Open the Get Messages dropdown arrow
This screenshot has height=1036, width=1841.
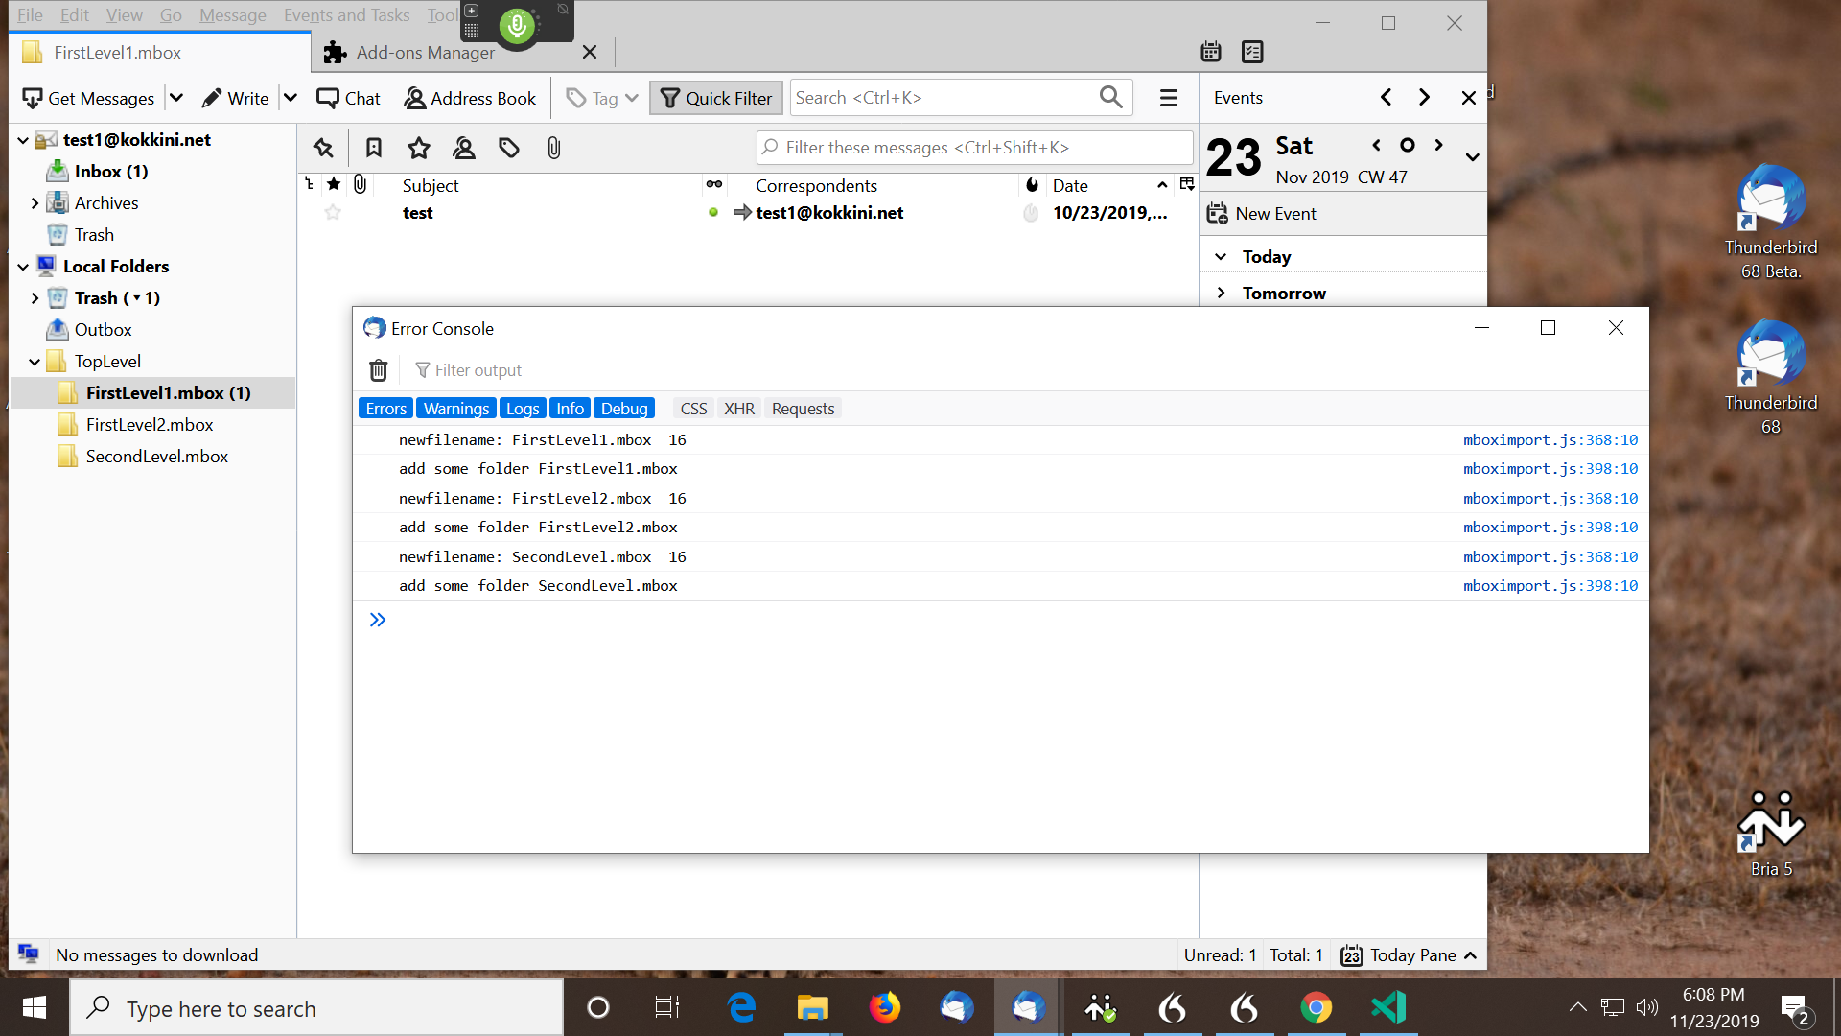[x=176, y=97]
